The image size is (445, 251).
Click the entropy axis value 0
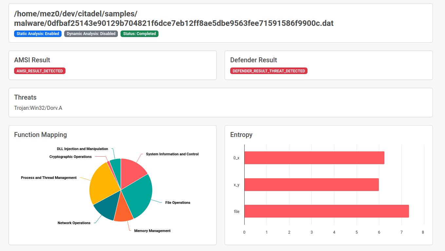244,232
